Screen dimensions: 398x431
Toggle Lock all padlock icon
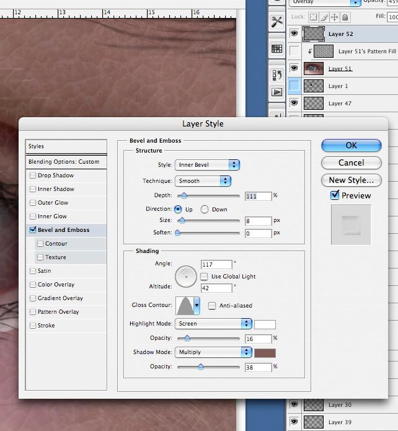[345, 17]
